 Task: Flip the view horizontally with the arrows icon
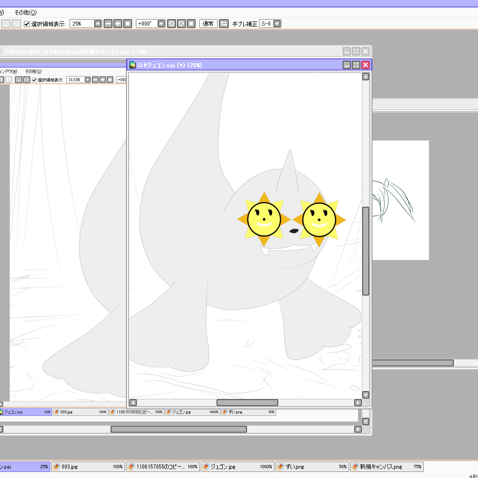point(224,24)
